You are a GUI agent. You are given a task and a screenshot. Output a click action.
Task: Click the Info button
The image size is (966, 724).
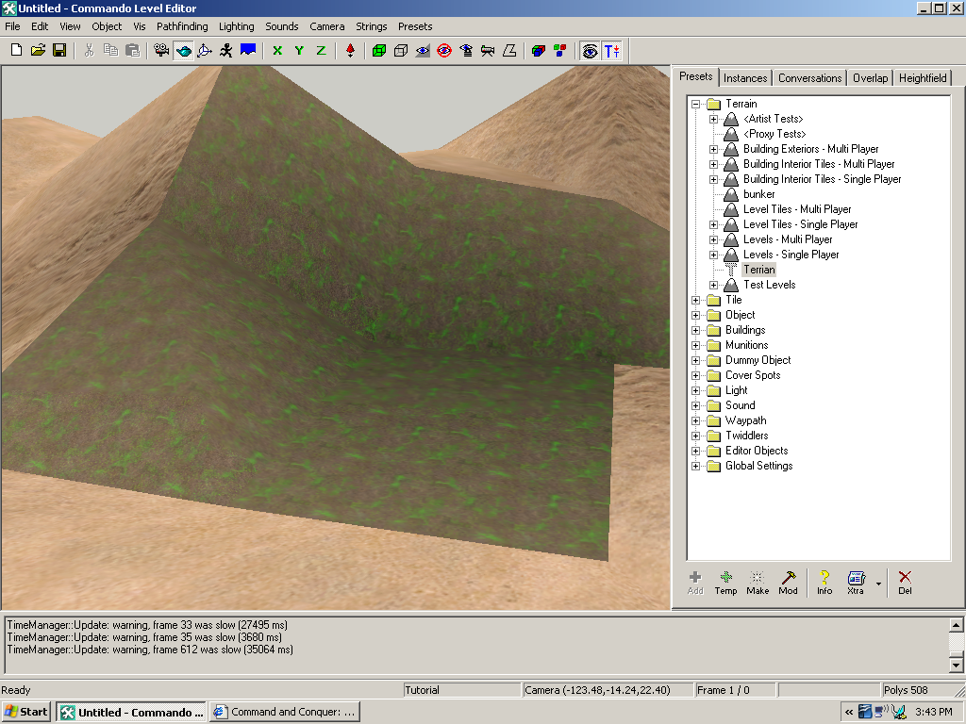point(824,582)
